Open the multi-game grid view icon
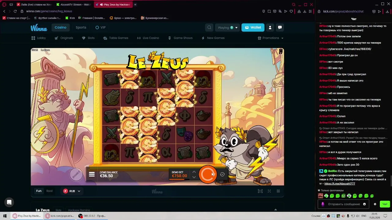This screenshot has height=220, width=392. [278, 191]
